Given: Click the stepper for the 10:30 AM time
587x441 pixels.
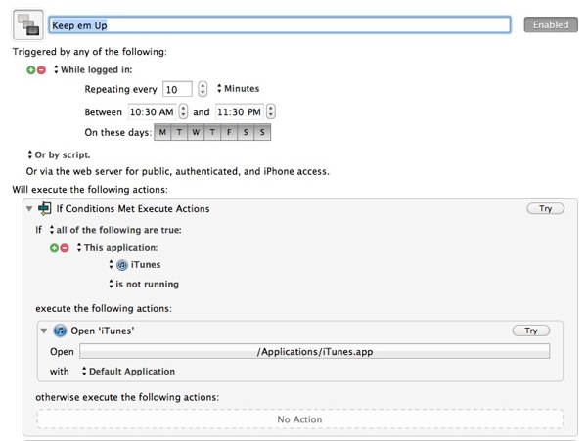Looking at the screenshot, I should pos(183,111).
